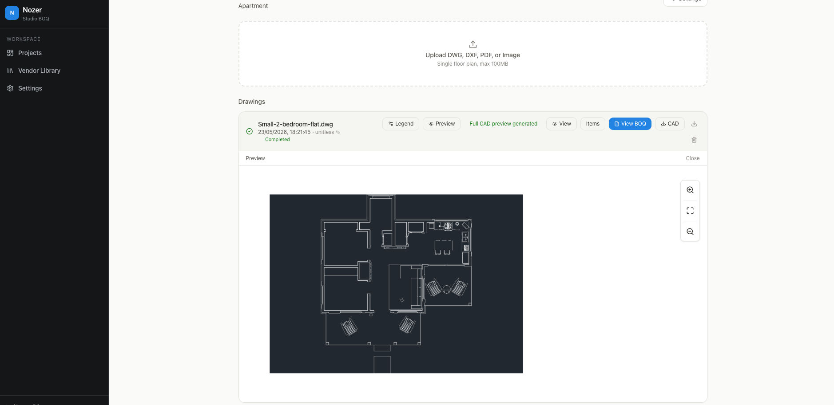Zoom out on the preview
This screenshot has width=834, height=405.
click(x=690, y=232)
